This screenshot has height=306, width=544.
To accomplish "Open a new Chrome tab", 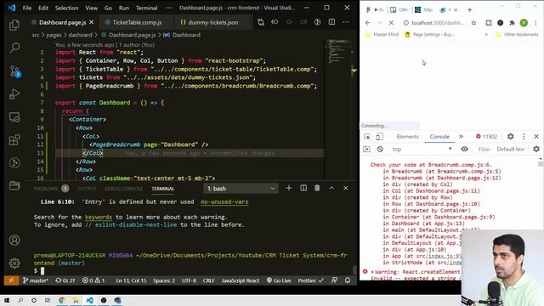I will 469,9.
